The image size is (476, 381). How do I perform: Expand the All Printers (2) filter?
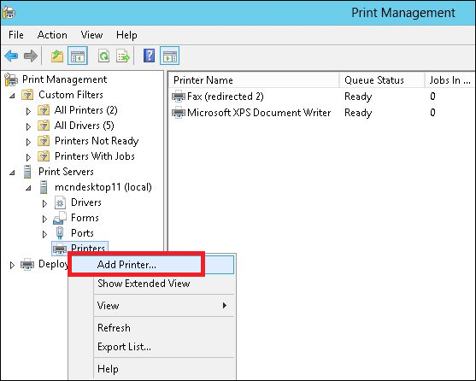click(x=28, y=111)
